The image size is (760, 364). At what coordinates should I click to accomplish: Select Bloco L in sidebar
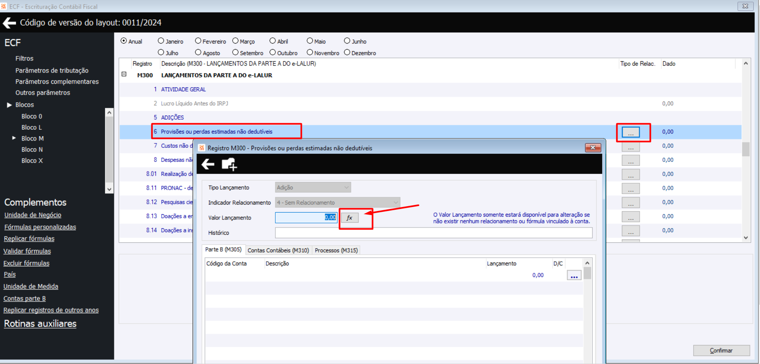pyautogui.click(x=32, y=128)
